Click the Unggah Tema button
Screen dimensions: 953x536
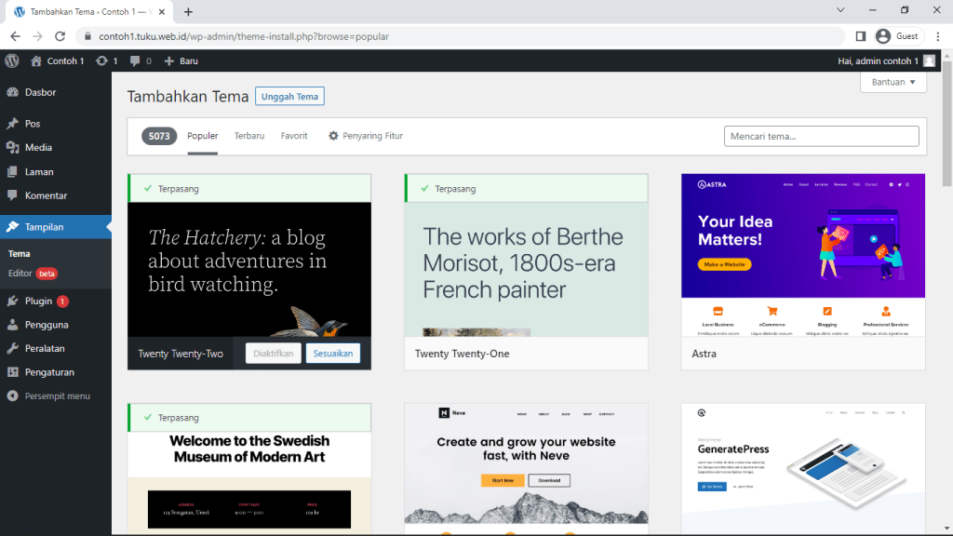coord(290,97)
